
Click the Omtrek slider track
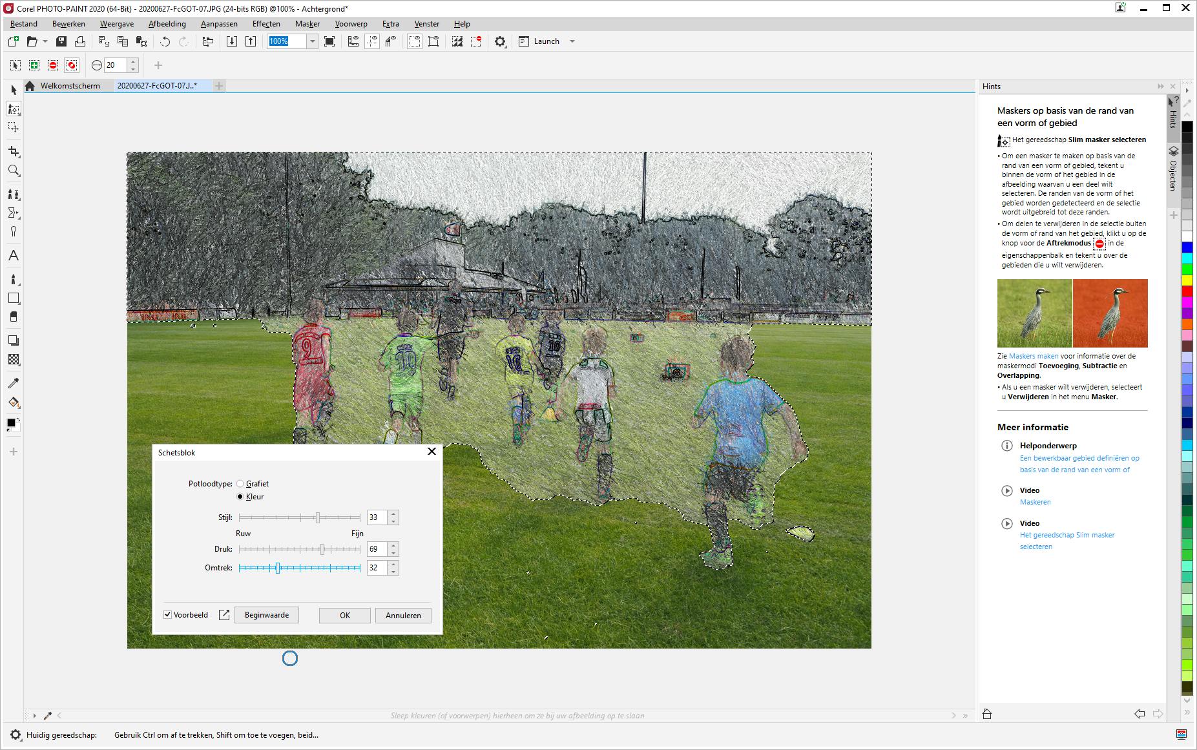pos(317,568)
